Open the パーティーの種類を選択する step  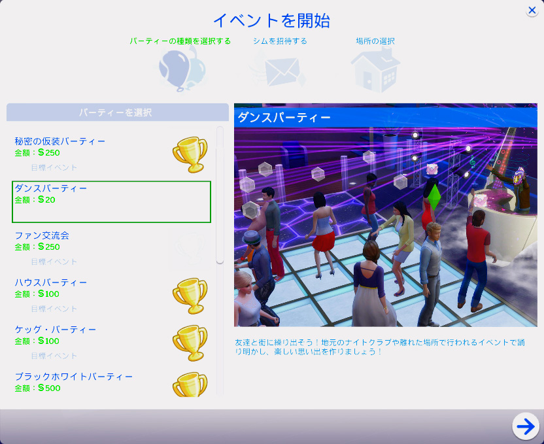(180, 41)
